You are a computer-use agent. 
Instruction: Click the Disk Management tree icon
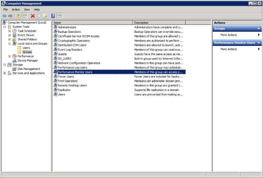point(15,69)
